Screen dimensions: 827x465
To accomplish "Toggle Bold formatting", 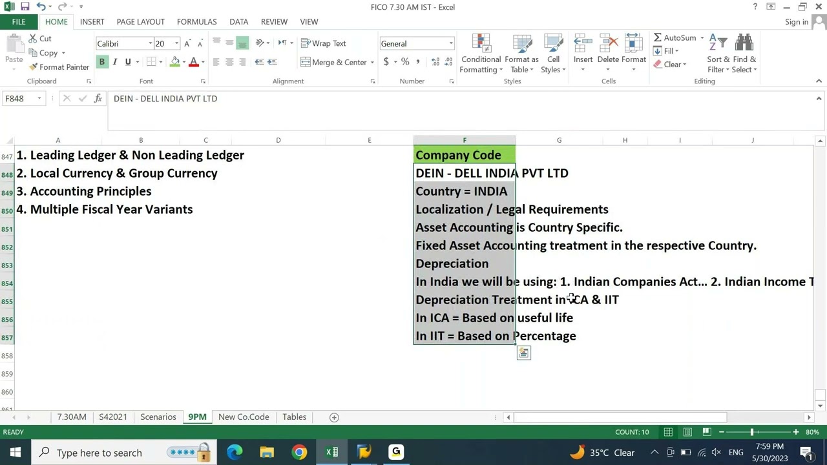I will (101, 62).
